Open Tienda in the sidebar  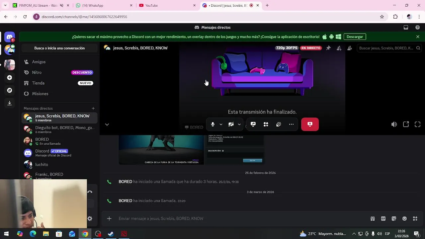click(59, 83)
